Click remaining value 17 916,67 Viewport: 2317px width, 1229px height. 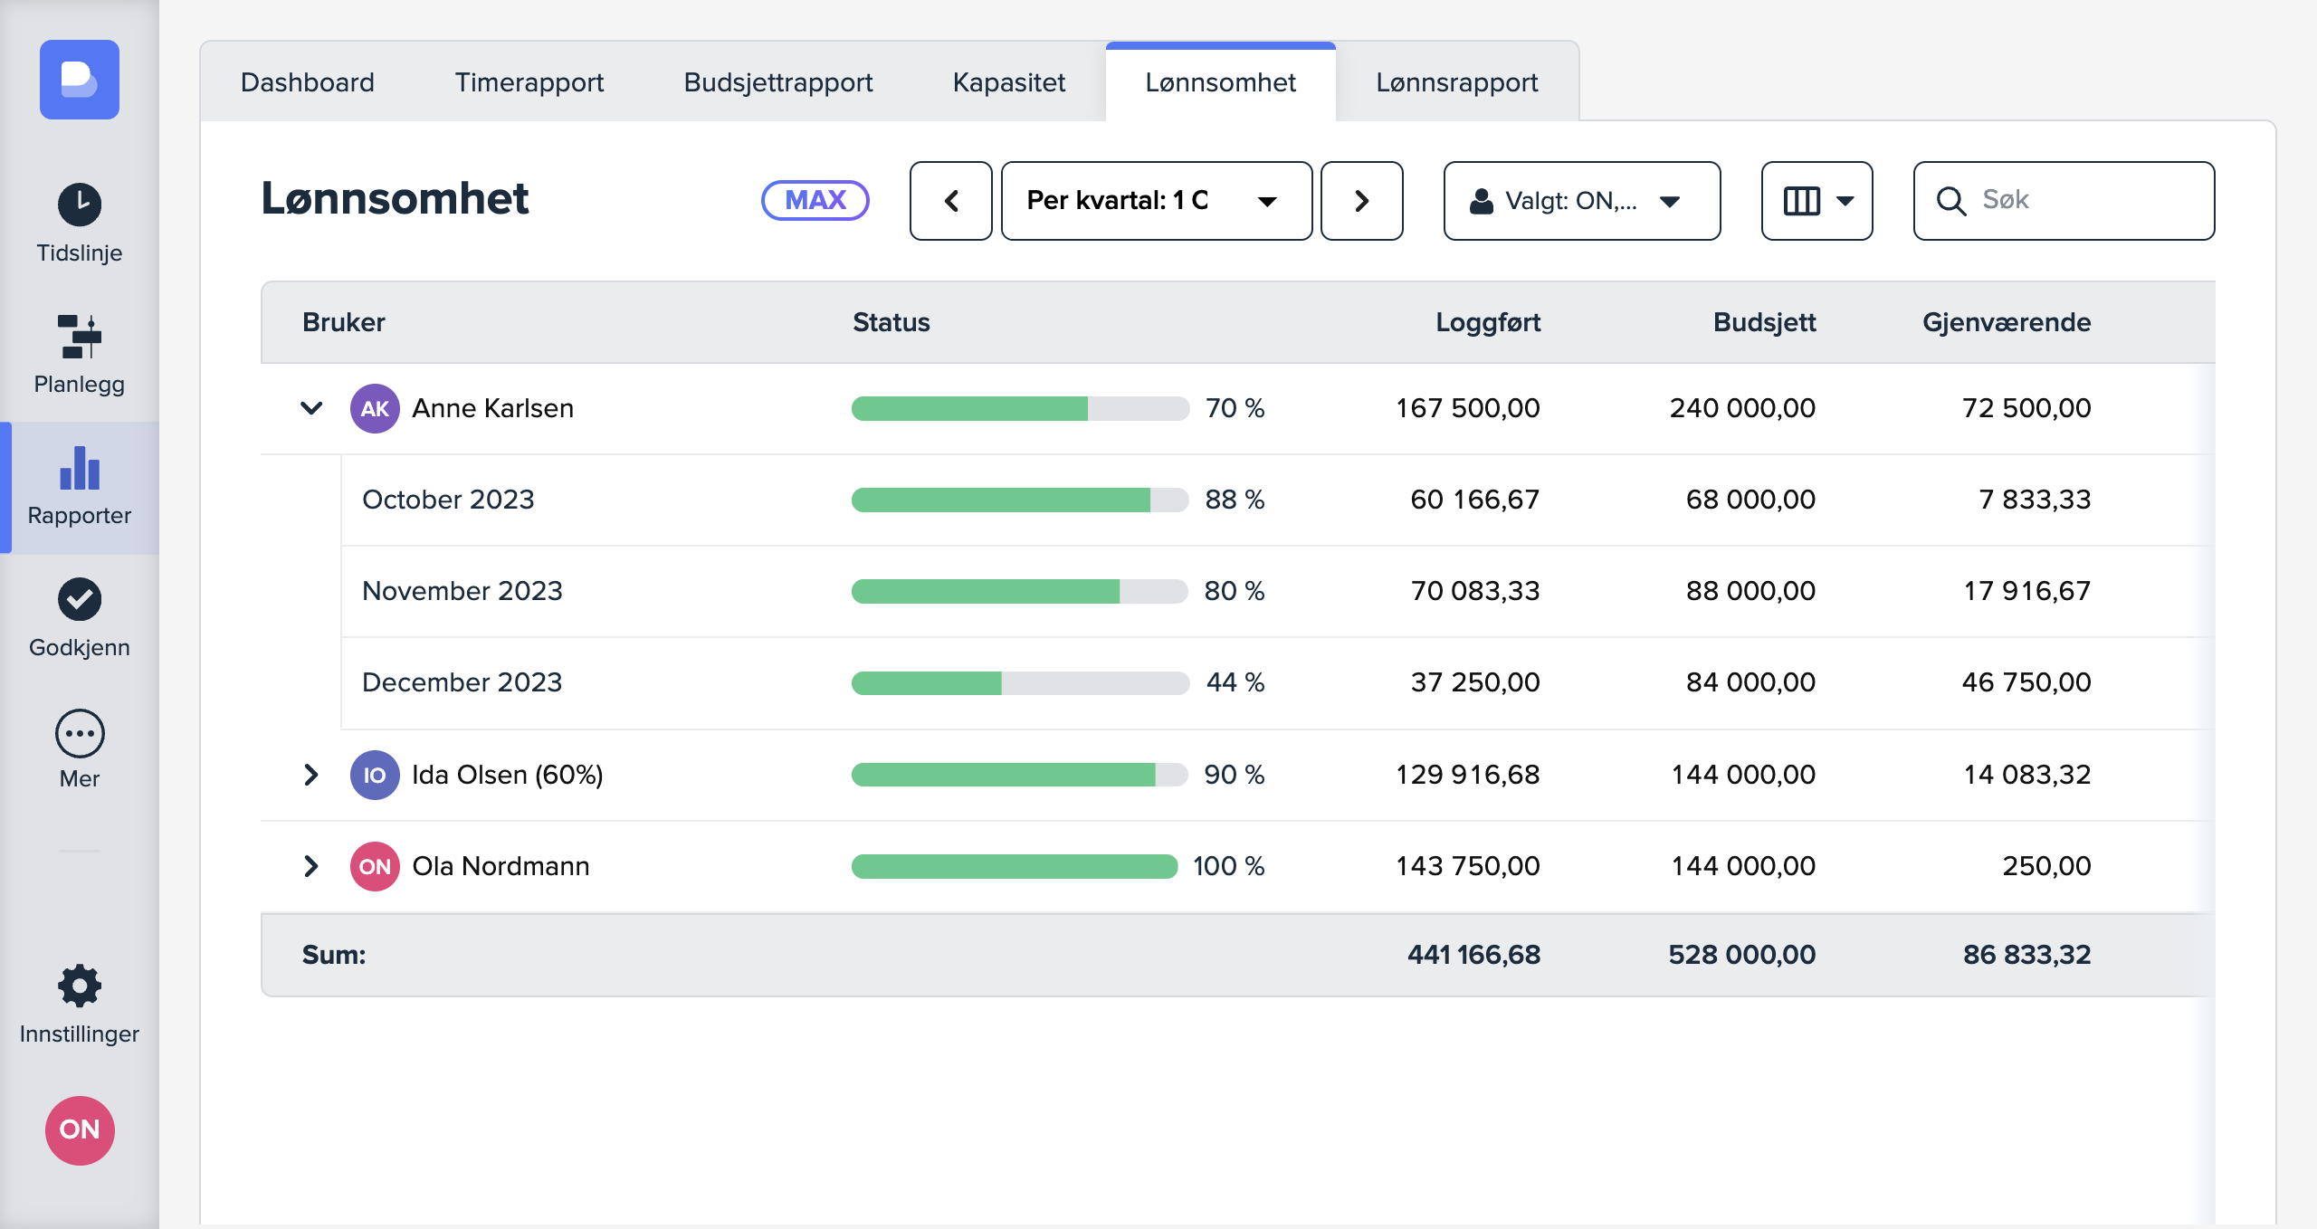click(2026, 591)
